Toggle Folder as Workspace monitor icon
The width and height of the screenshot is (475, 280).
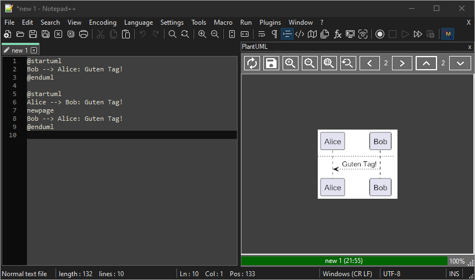(x=350, y=34)
